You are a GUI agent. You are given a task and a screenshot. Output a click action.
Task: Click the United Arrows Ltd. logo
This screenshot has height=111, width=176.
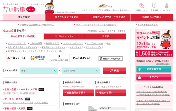click(x=60, y=58)
